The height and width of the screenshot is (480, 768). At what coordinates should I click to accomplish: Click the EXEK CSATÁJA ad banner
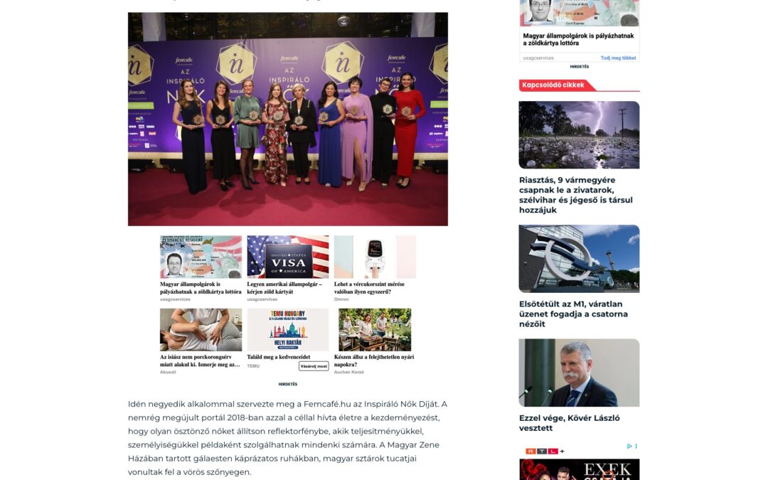click(579, 469)
